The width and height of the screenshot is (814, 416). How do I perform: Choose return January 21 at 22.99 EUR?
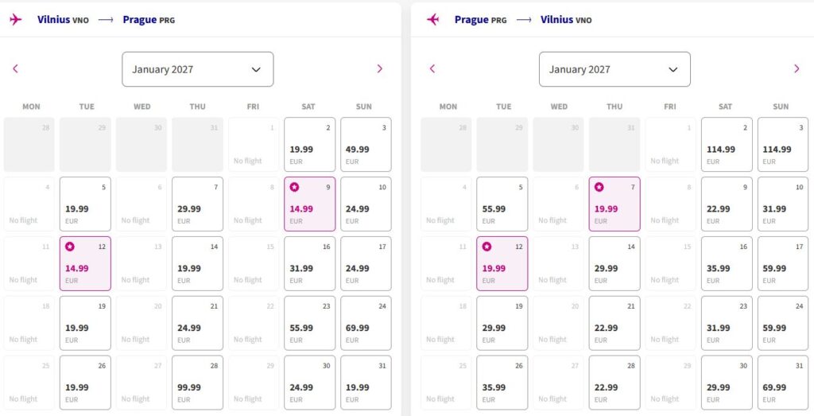click(x=614, y=323)
